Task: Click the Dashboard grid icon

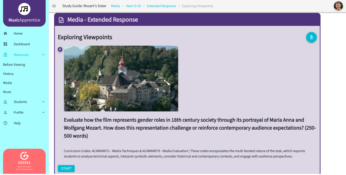Action: pyautogui.click(x=5, y=44)
